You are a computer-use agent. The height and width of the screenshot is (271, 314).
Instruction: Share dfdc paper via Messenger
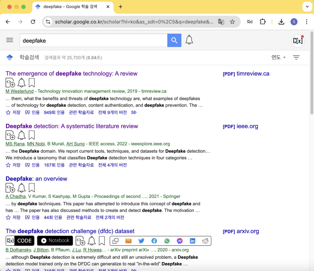[x=180, y=241]
